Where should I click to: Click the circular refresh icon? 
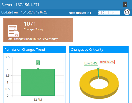click(127, 12)
